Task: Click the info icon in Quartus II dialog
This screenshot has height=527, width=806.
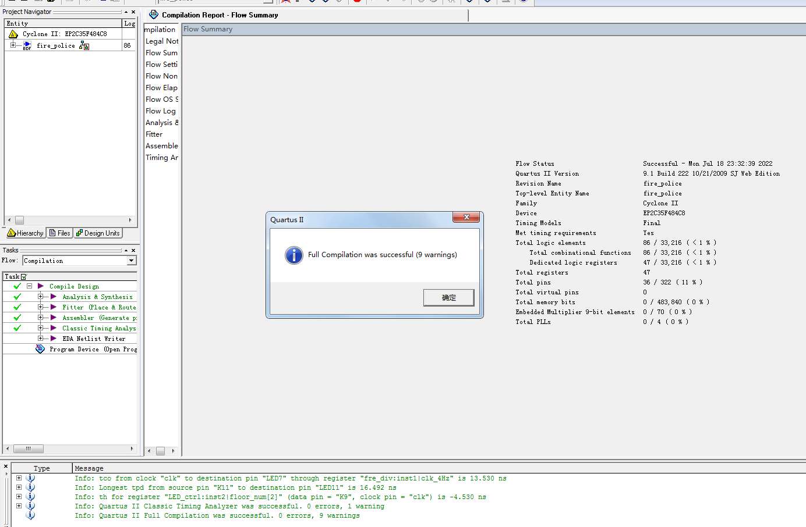Action: tap(294, 255)
